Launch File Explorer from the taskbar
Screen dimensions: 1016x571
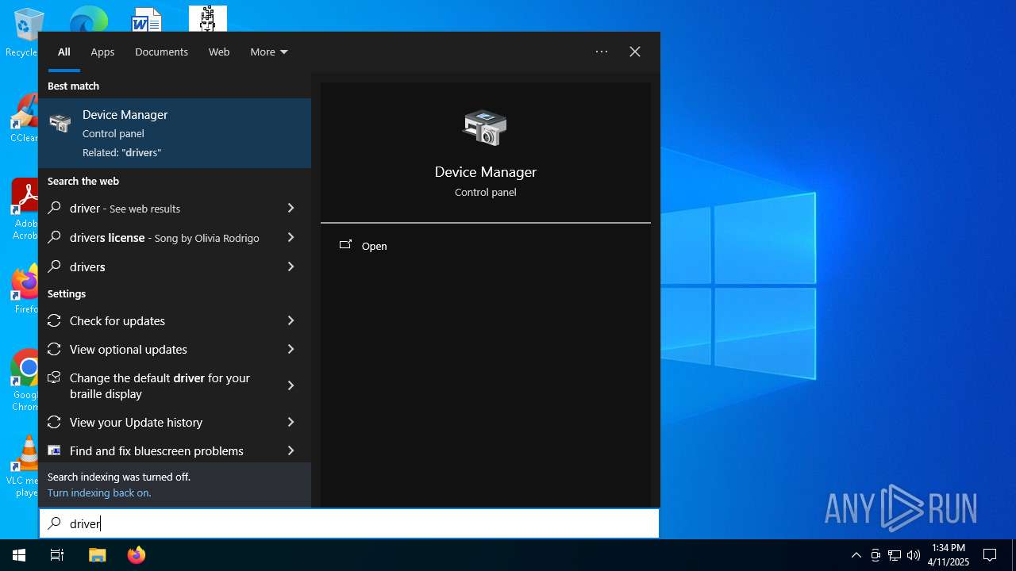[97, 555]
